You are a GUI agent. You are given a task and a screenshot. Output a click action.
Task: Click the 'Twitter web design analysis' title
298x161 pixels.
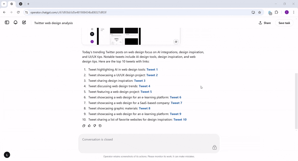[x=53, y=23]
